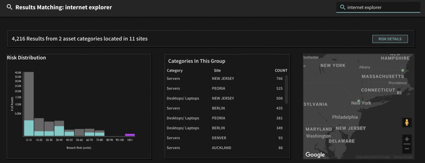Screen dimensions: 425x163
Task: Select the green site marker near New York
Action: (x=359, y=101)
